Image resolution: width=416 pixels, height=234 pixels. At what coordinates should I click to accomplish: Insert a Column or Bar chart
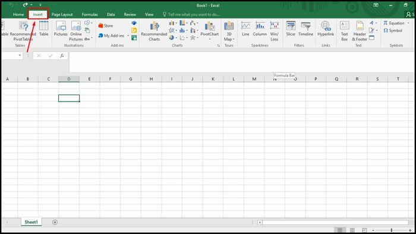pyautogui.click(x=173, y=23)
